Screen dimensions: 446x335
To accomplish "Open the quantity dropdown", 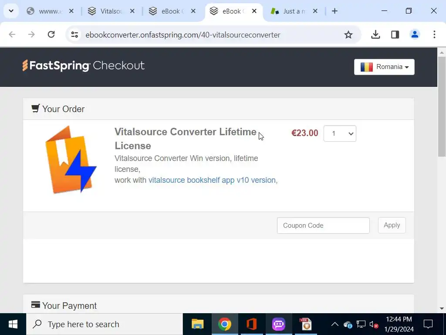I will coord(340,133).
